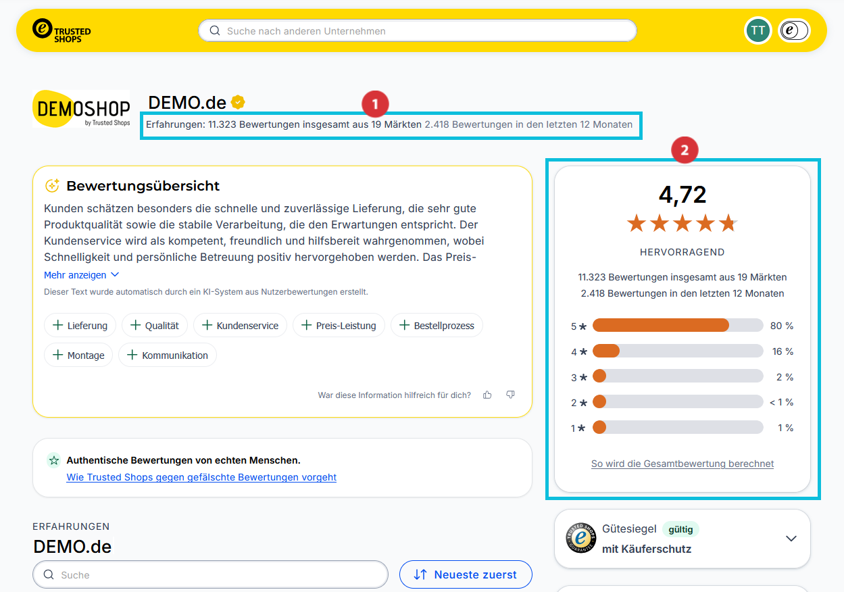Click the star icon by Authentische Bewertungen
The height and width of the screenshot is (592, 844).
click(53, 461)
